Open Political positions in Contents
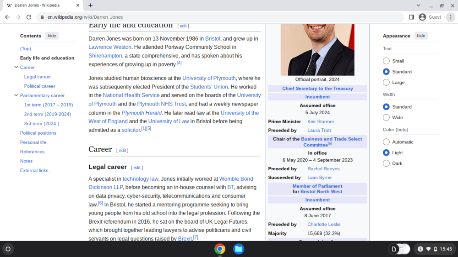 click(38, 133)
